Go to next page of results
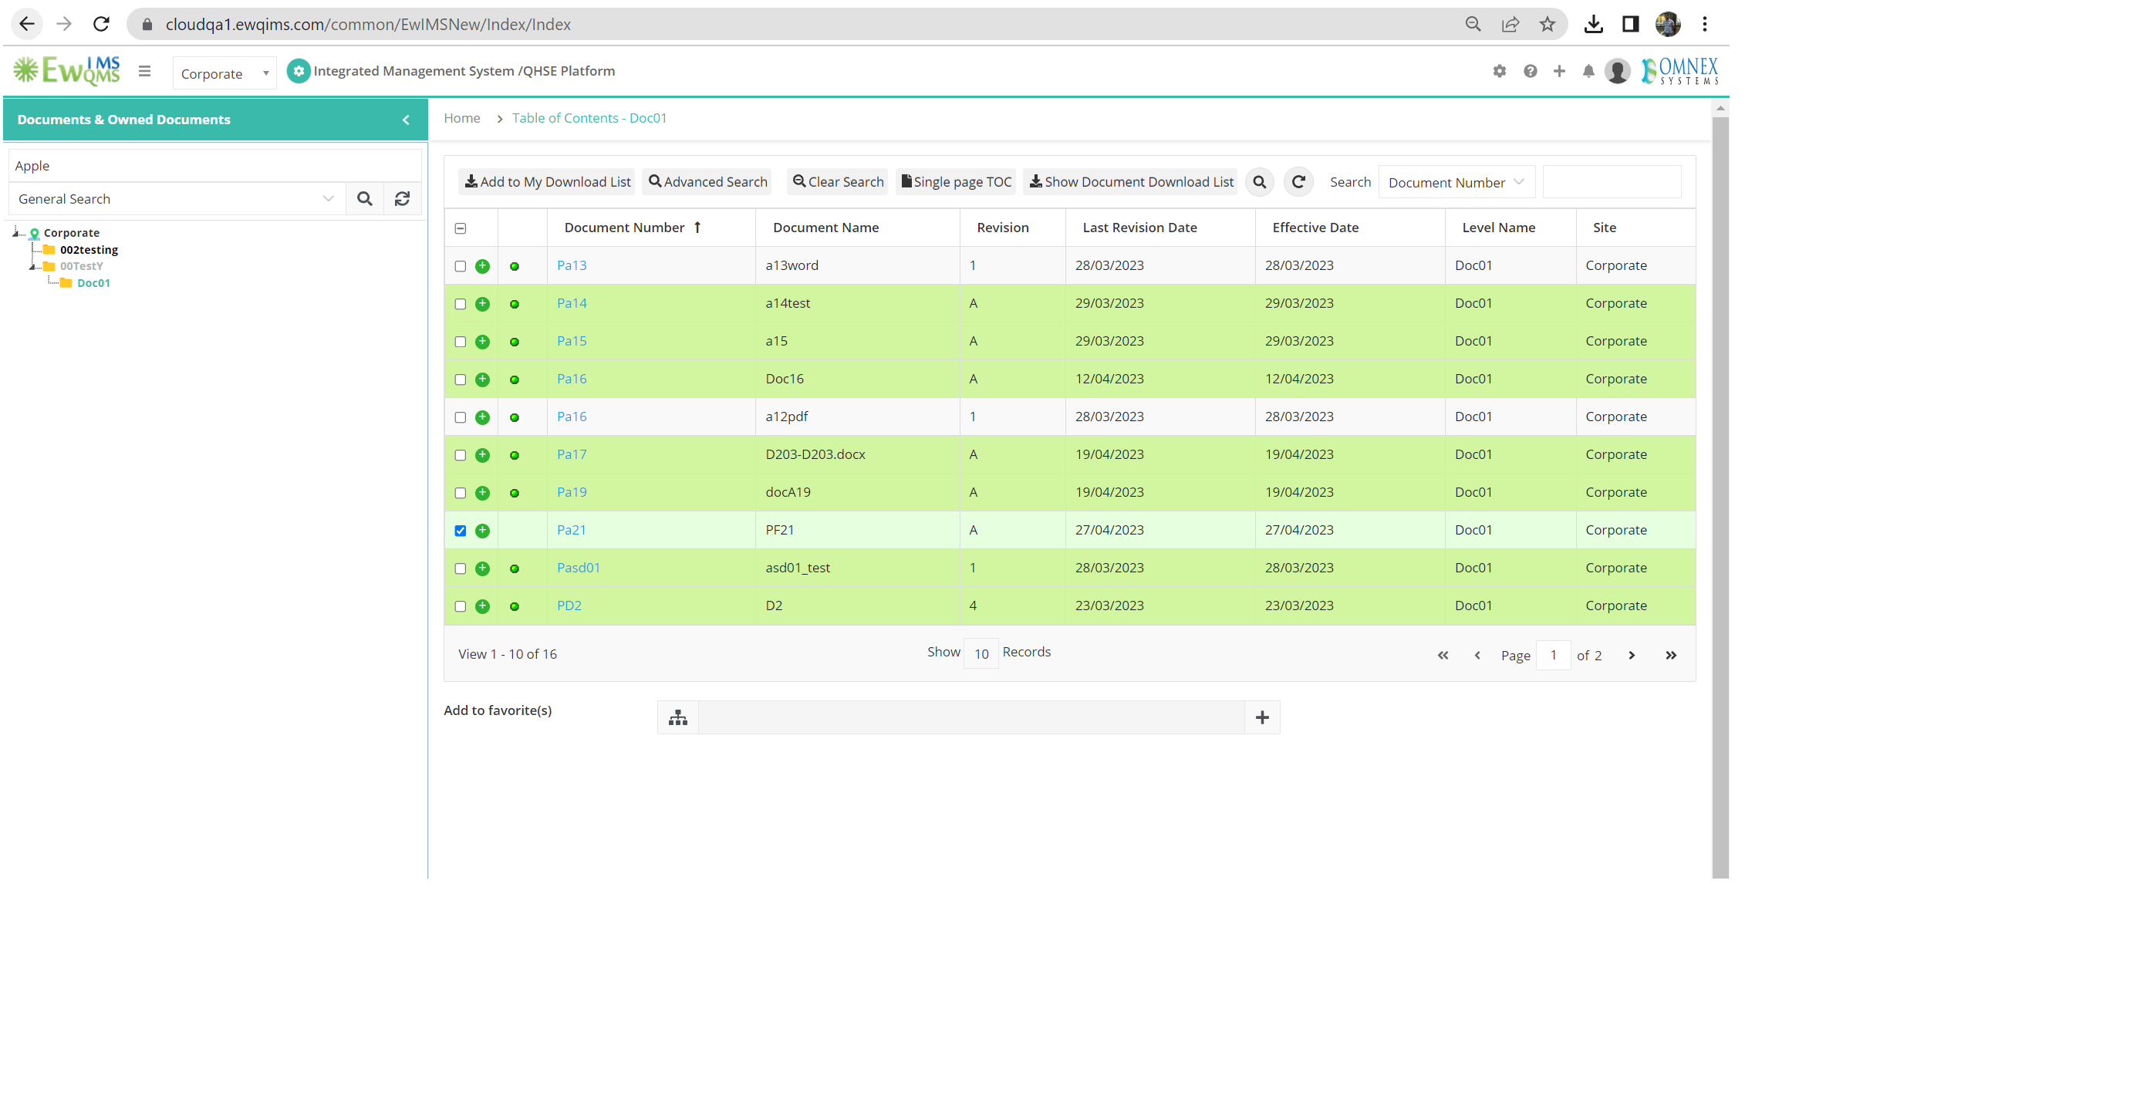 click(x=1631, y=656)
